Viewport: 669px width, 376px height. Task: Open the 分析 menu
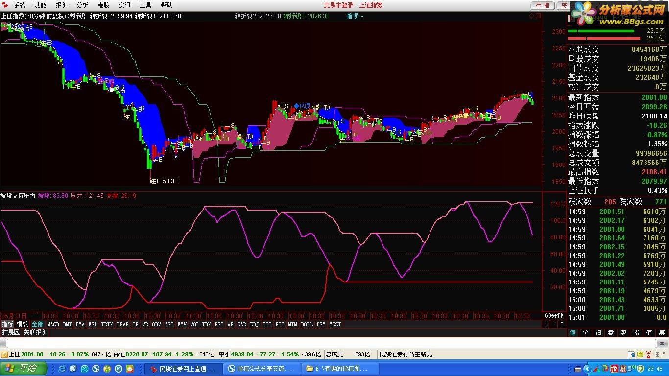click(x=83, y=5)
